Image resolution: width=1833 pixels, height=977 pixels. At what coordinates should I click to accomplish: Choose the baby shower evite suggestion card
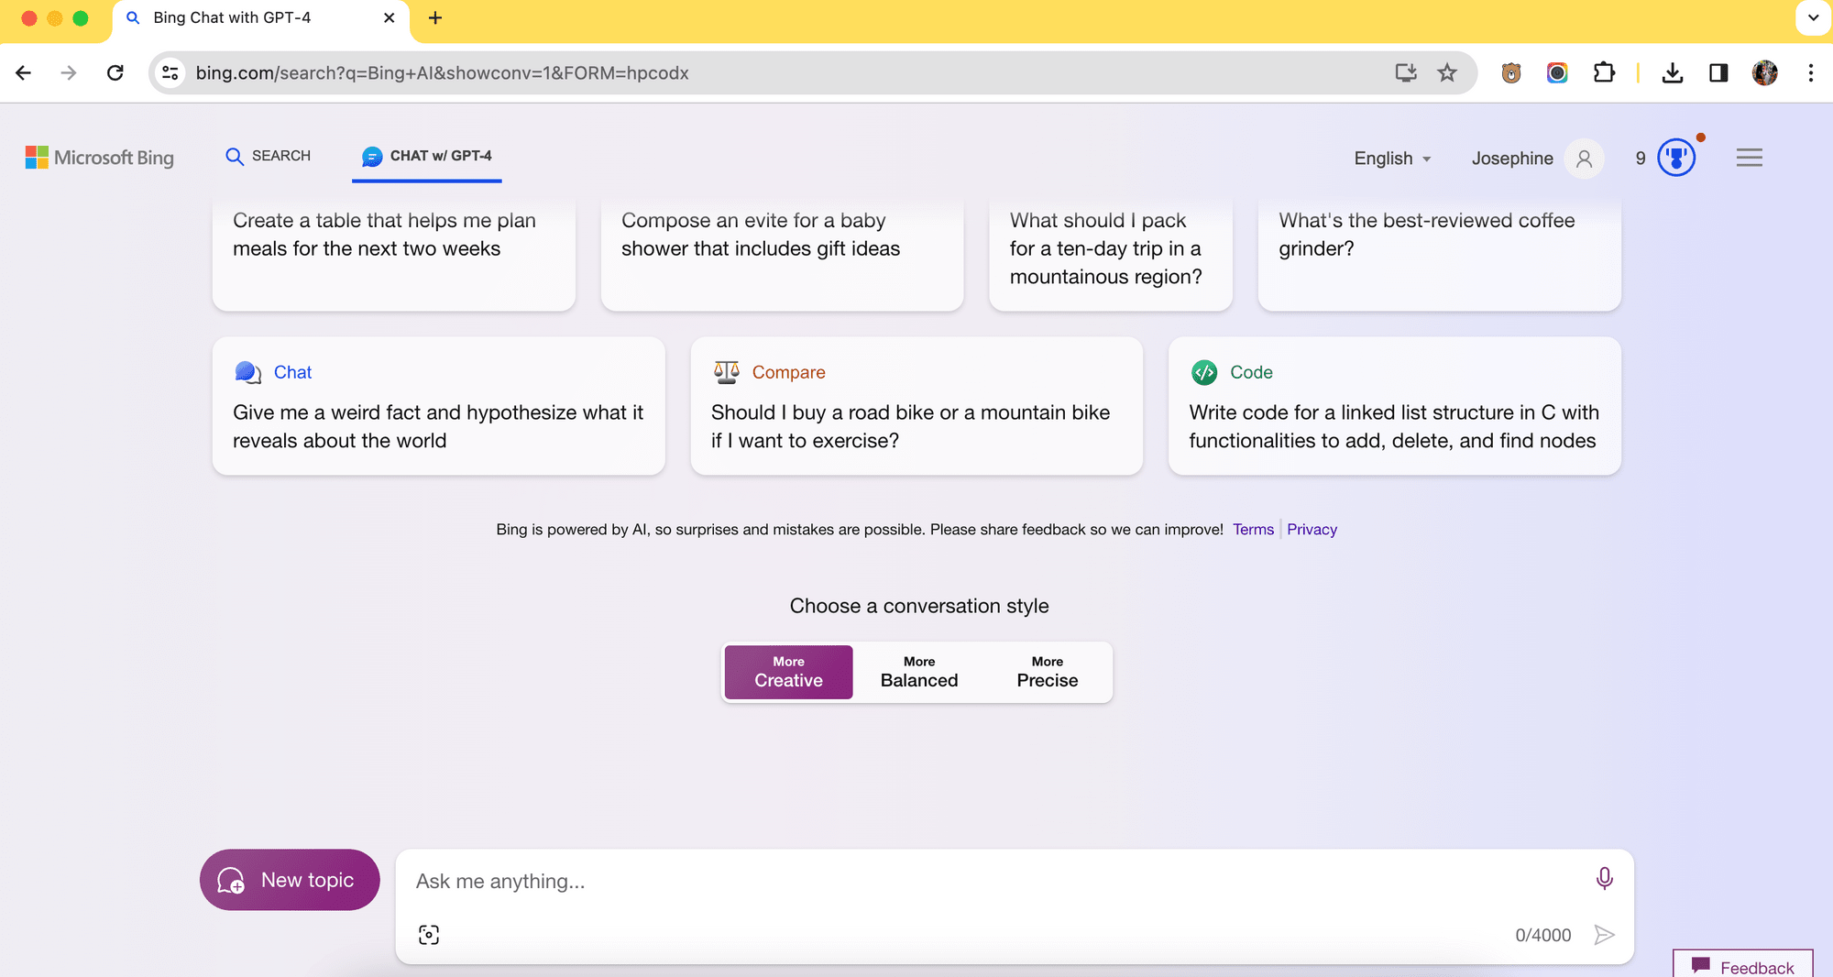[x=782, y=252]
